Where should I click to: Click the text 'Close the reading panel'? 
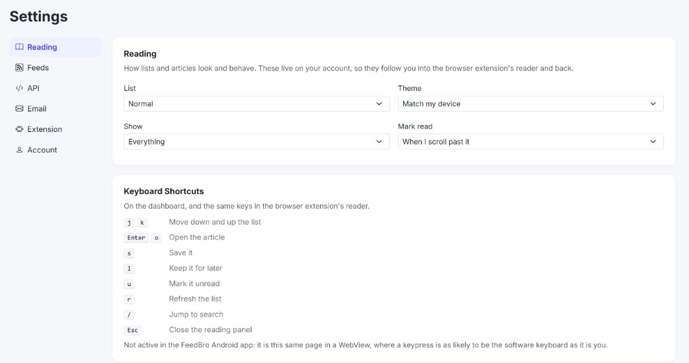[x=211, y=329]
